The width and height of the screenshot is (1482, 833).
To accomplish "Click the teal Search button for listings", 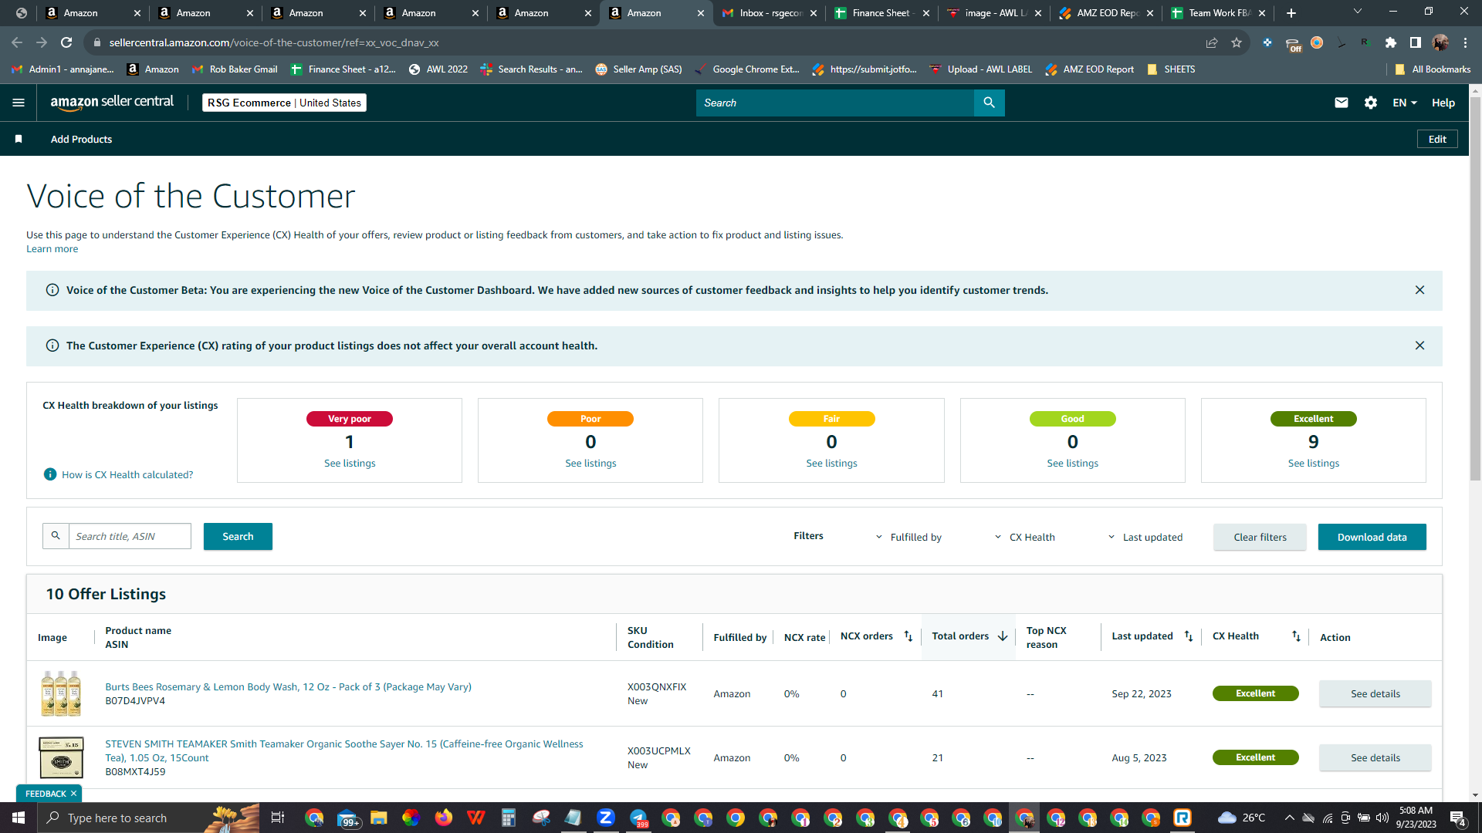I will click(238, 536).
